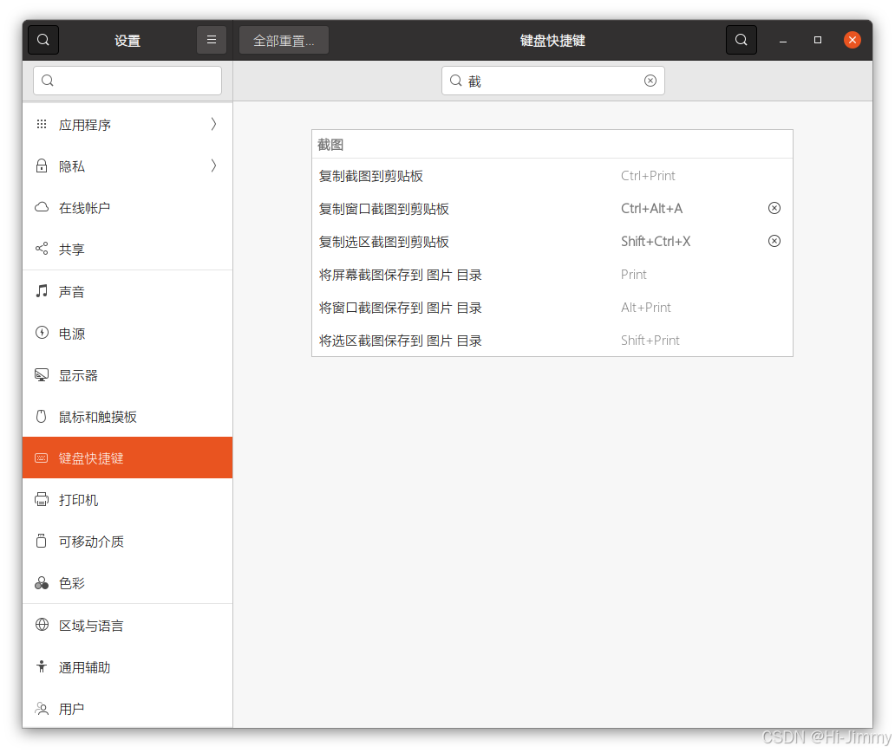
Task: Expand the 隐私 section chevron
Action: click(213, 166)
